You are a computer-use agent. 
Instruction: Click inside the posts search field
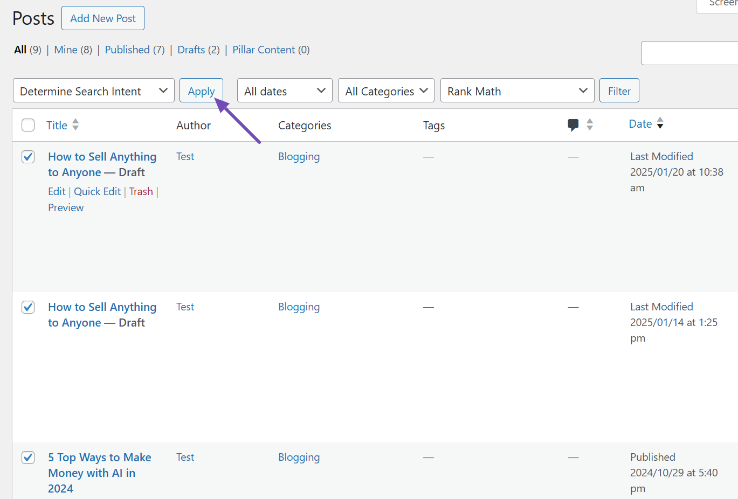690,53
